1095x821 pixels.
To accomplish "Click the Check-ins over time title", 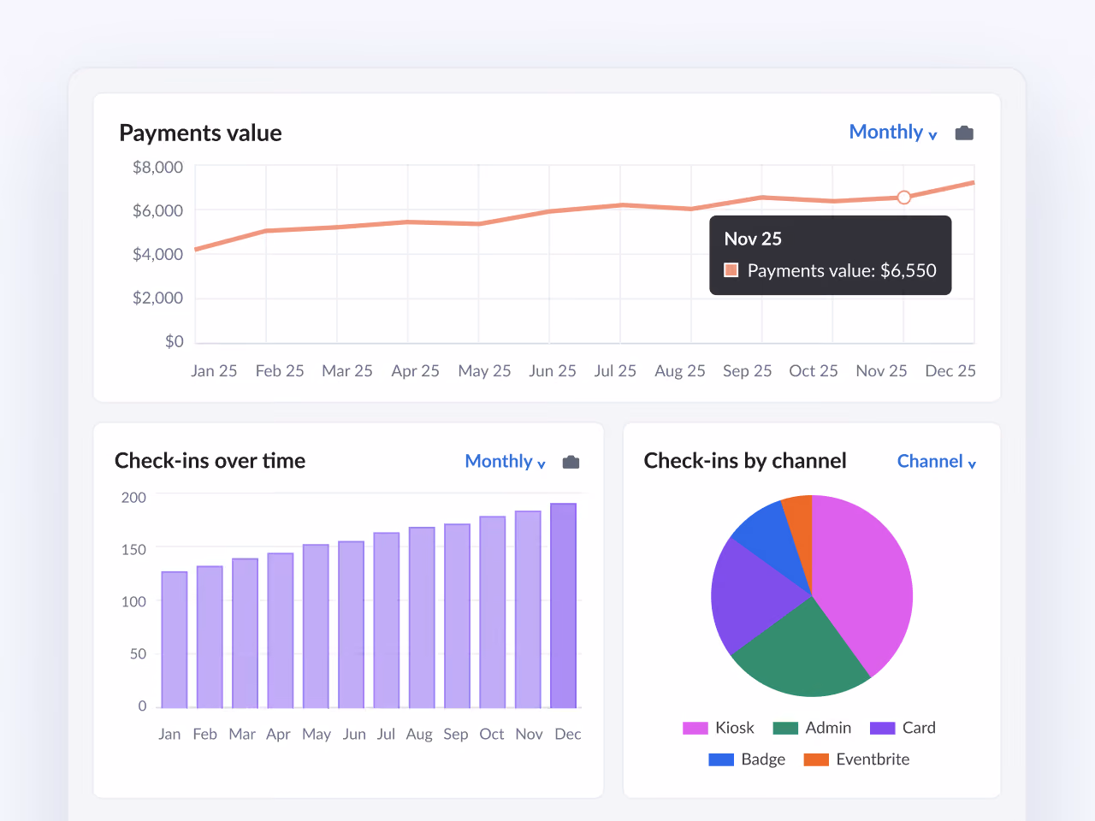I will [x=210, y=461].
